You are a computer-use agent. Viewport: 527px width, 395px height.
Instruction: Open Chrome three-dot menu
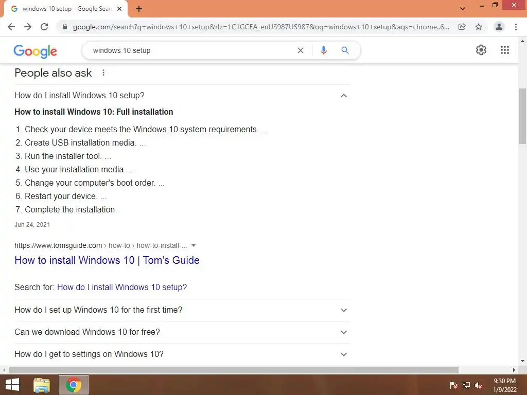tap(516, 27)
